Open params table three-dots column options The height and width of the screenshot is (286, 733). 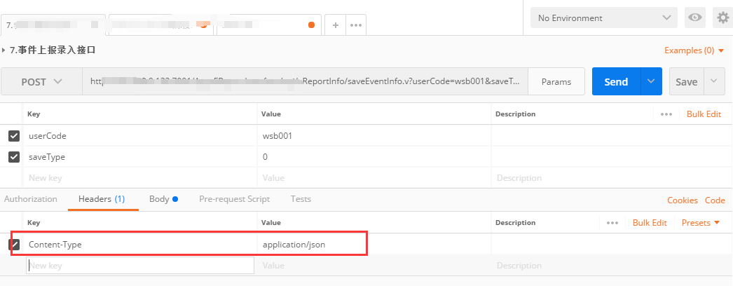(x=666, y=114)
